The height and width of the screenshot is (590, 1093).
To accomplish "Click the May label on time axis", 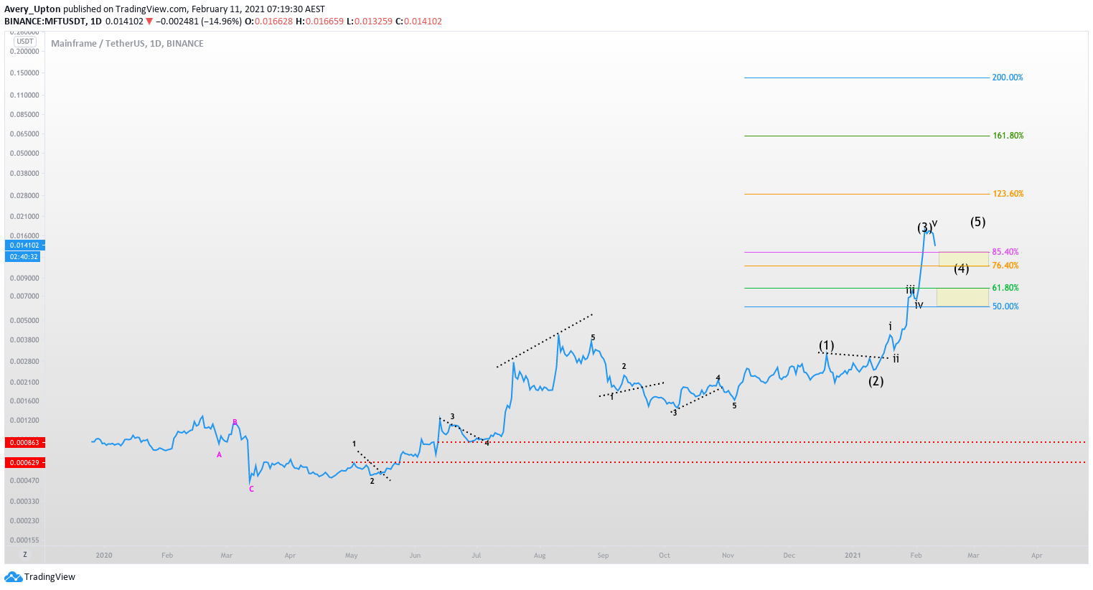I will coord(352,556).
